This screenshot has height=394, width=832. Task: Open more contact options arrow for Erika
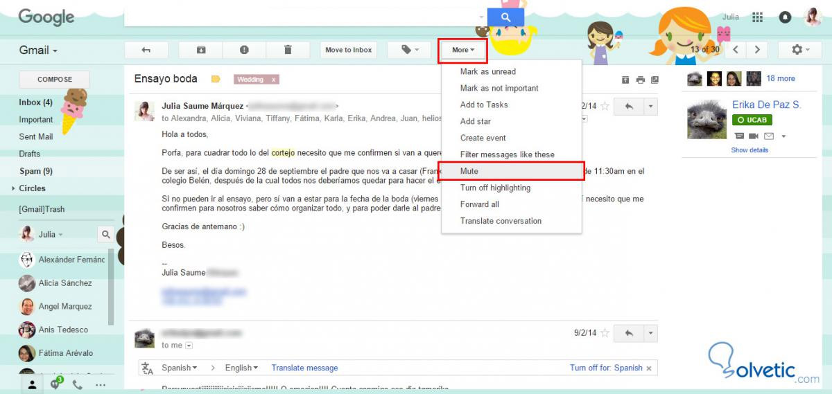[783, 136]
